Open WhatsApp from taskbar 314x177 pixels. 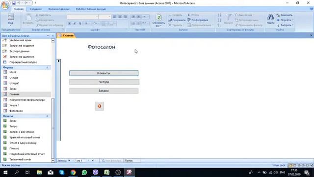(84, 173)
